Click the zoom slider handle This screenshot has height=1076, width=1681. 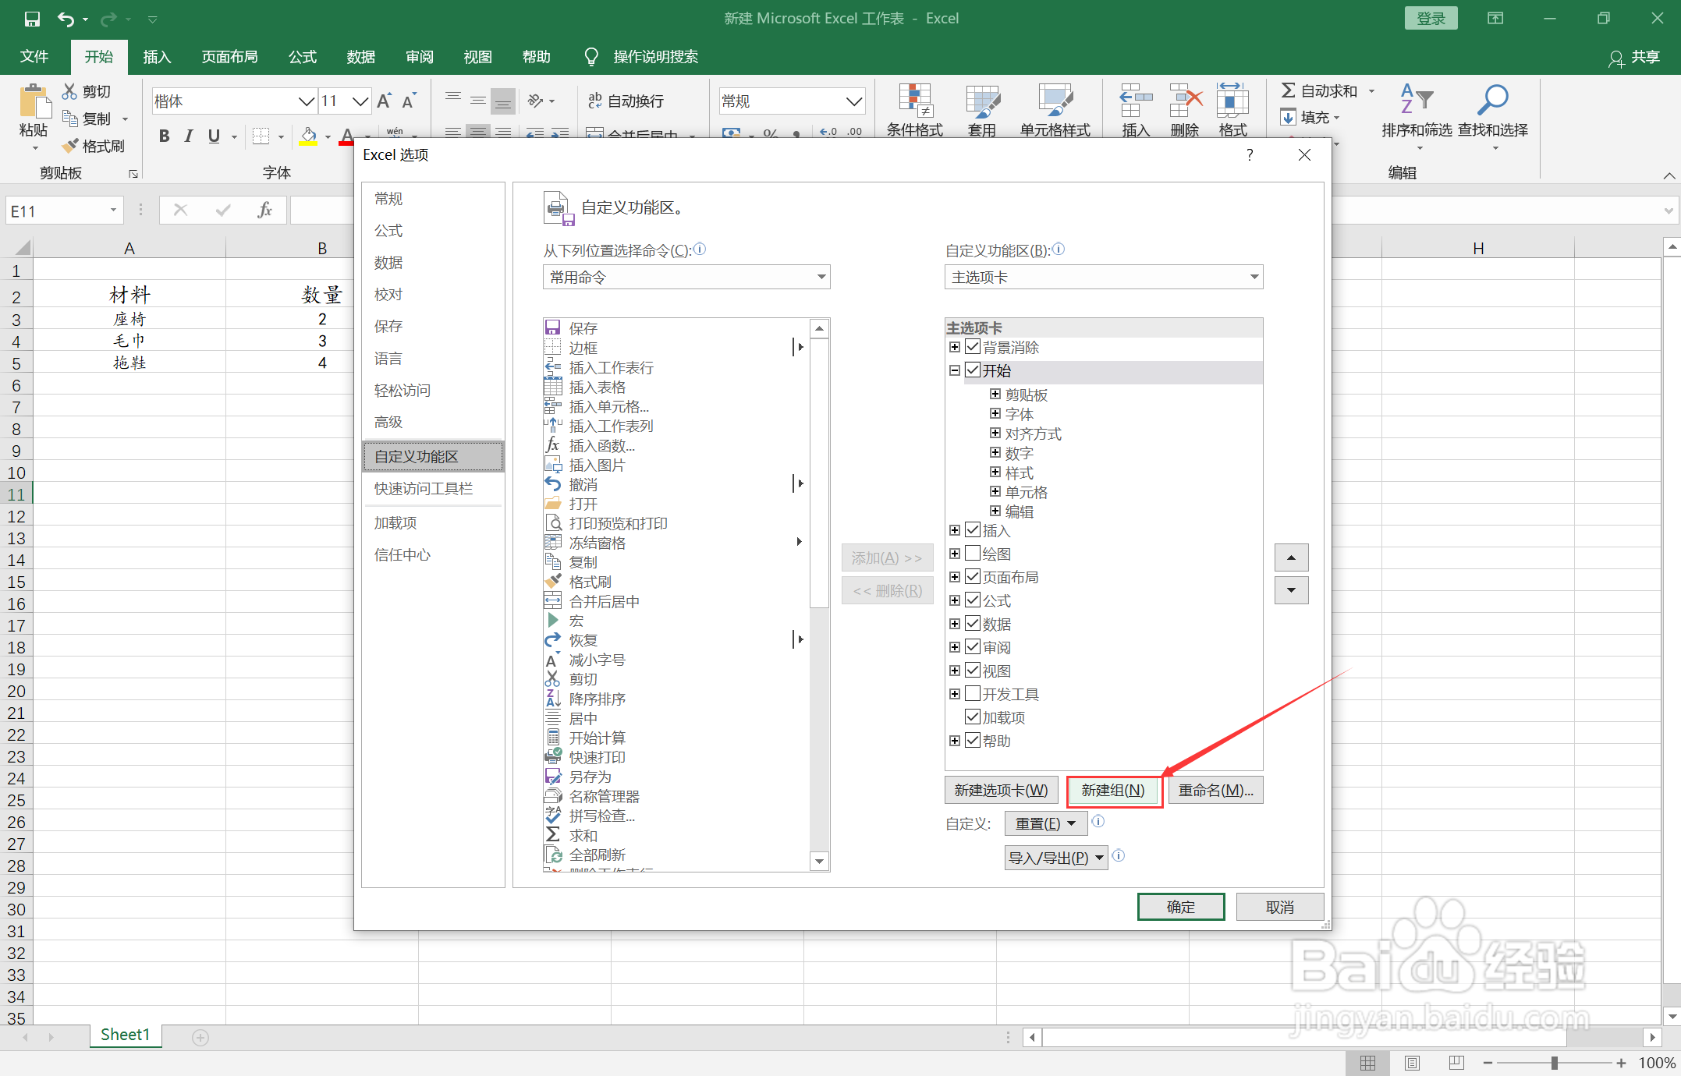(x=1554, y=1063)
